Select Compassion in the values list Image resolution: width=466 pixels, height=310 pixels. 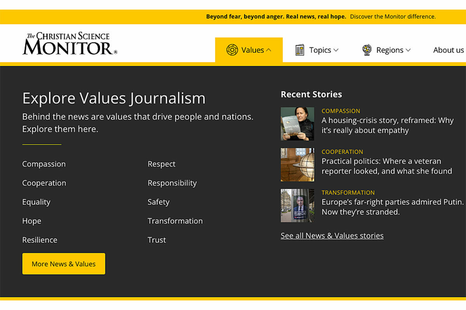tap(44, 164)
